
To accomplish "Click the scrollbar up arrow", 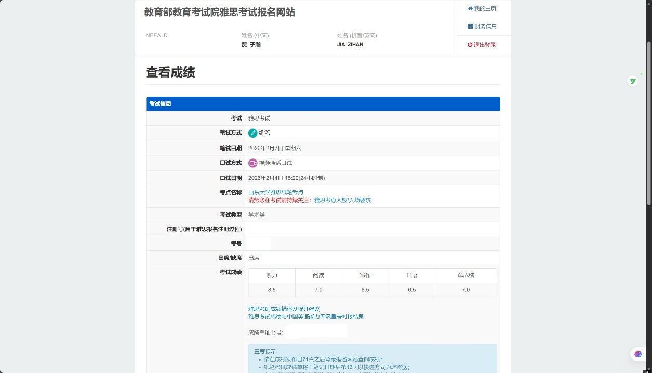I will [x=648, y=3].
